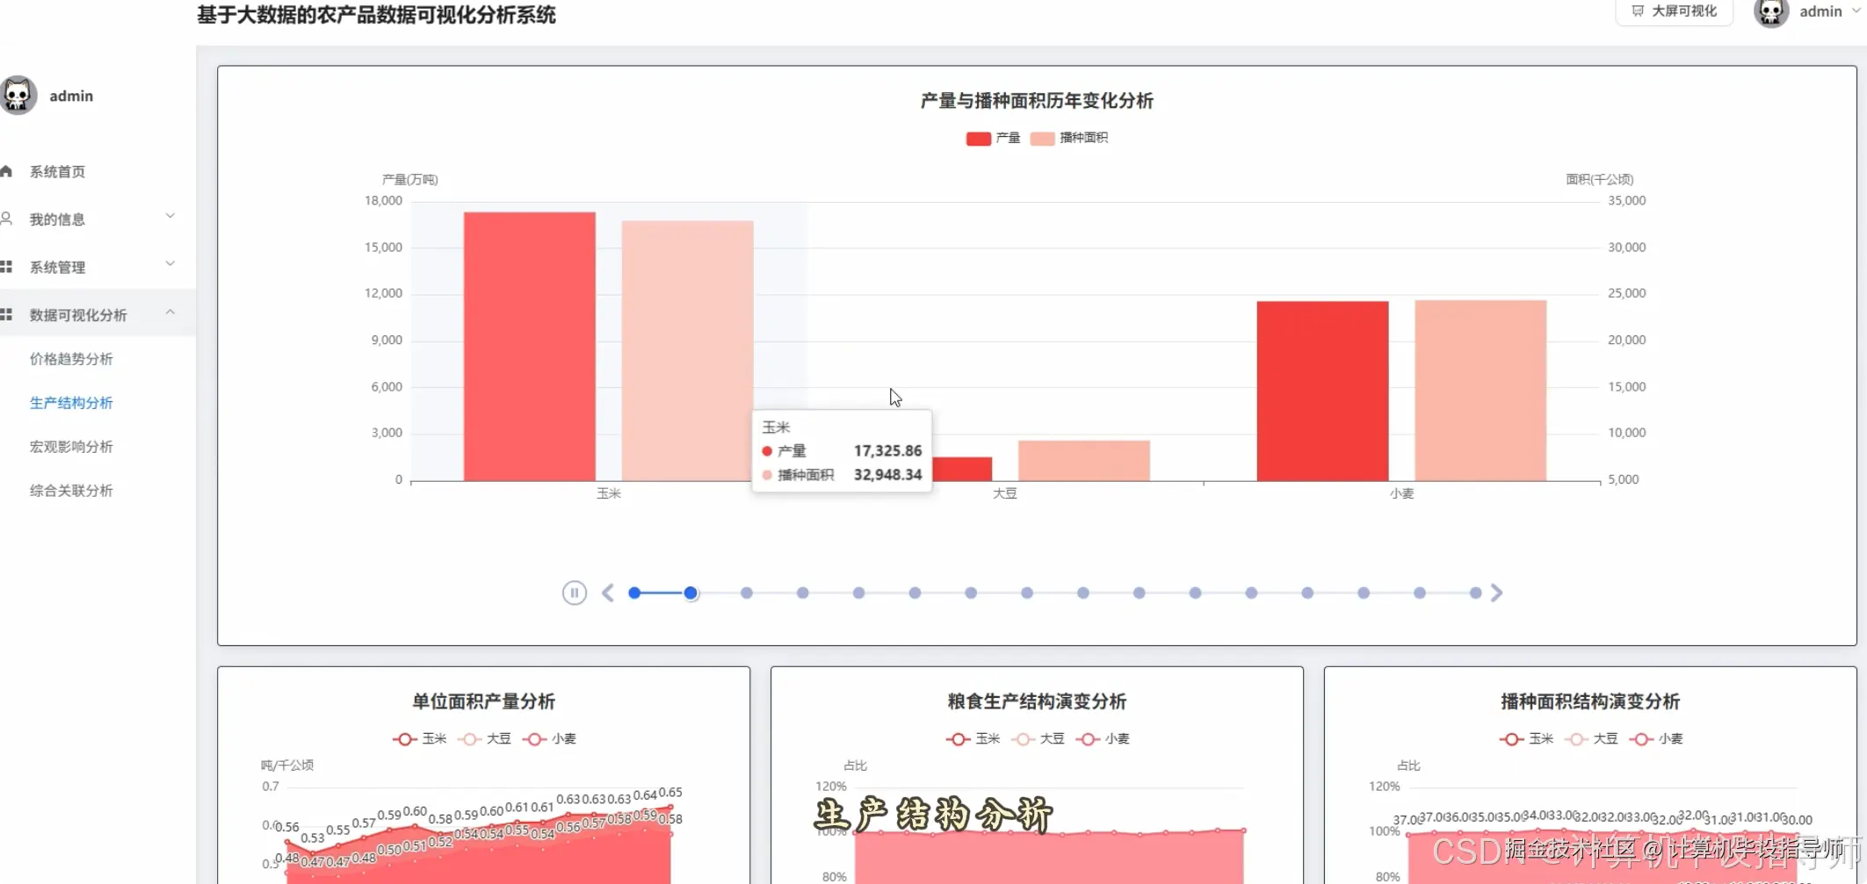Image resolution: width=1867 pixels, height=884 pixels.
Task: Select the first timeline dot
Action: pos(634,593)
